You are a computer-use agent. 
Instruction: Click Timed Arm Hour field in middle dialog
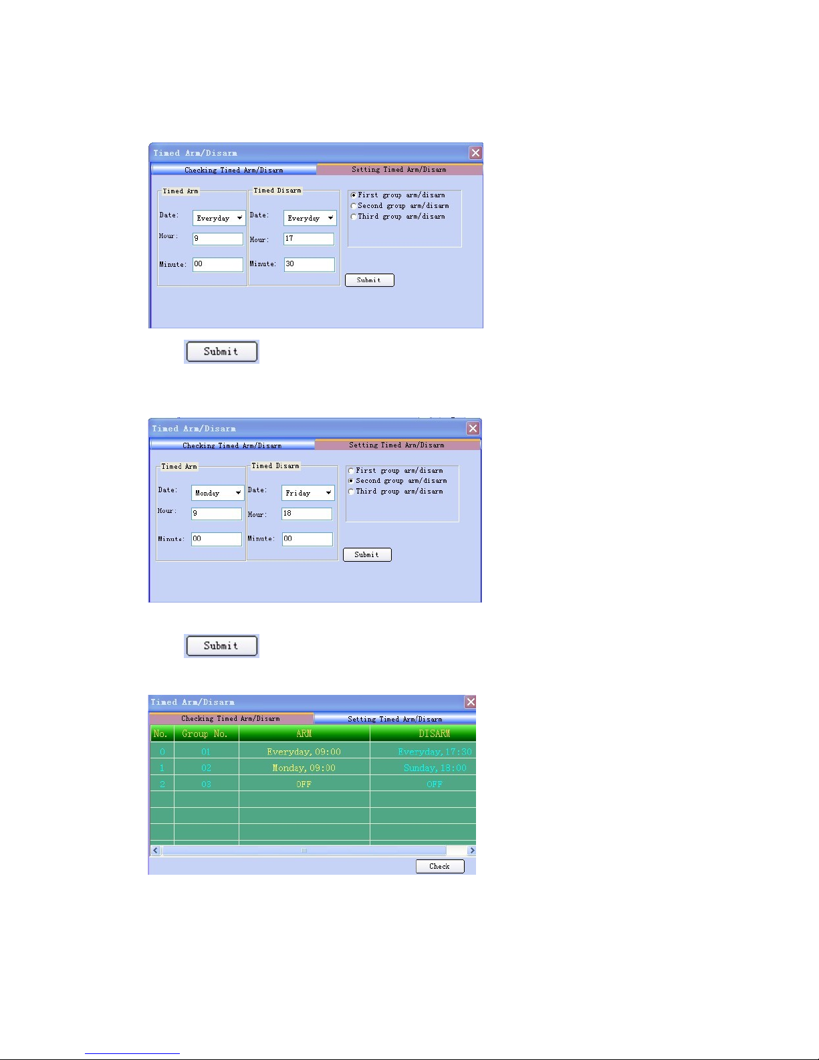pyautogui.click(x=217, y=514)
